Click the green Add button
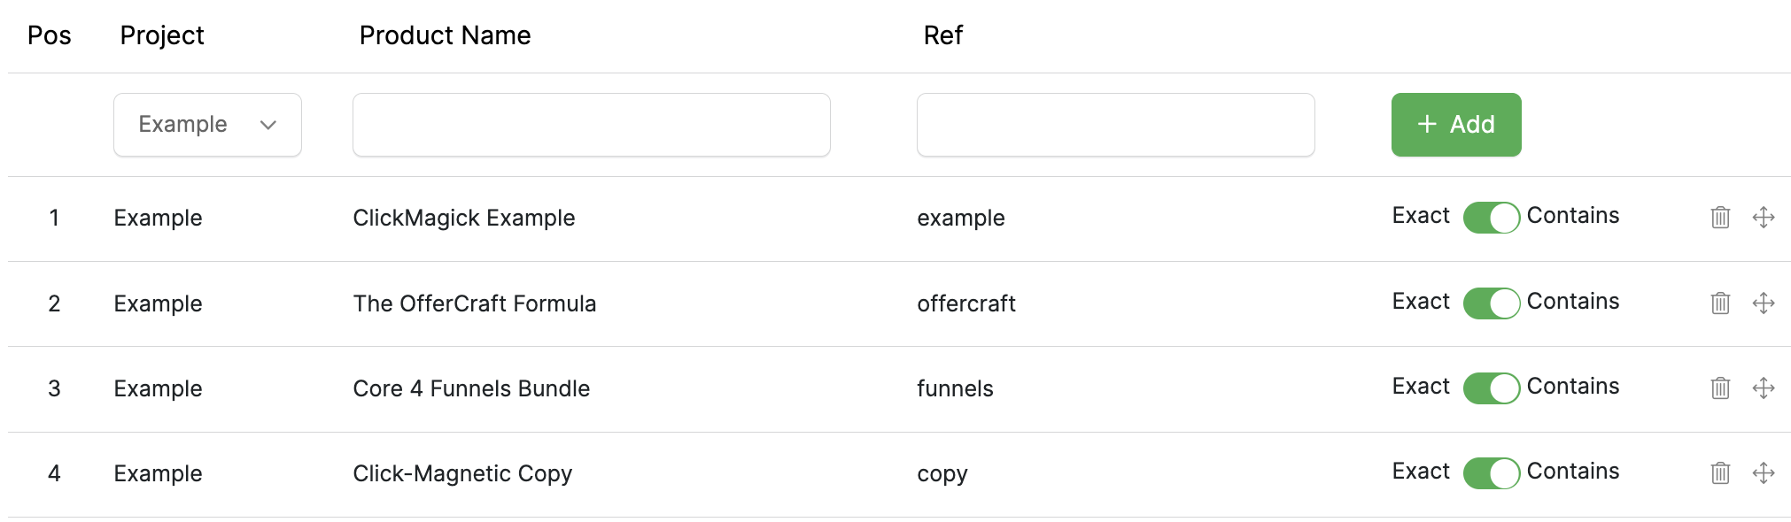The width and height of the screenshot is (1791, 522). [x=1455, y=125]
